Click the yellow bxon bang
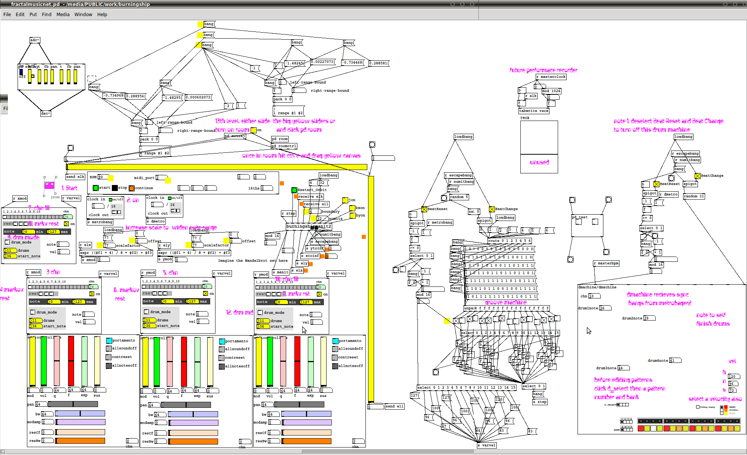 (x=352, y=208)
